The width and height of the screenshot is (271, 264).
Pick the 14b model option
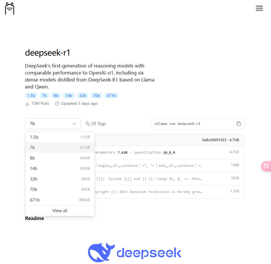(60, 169)
